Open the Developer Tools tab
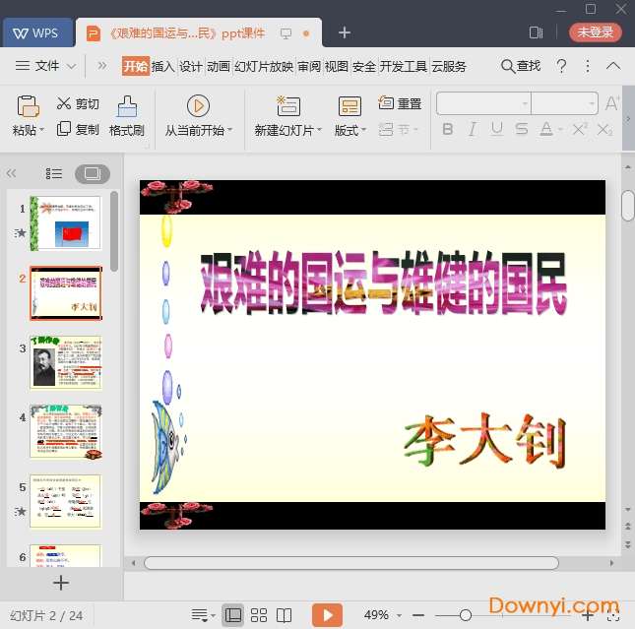Viewport: 635px width, 629px height. click(403, 66)
